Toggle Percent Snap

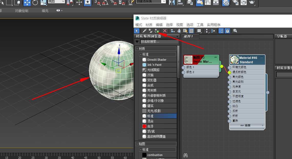(x=113, y=3)
